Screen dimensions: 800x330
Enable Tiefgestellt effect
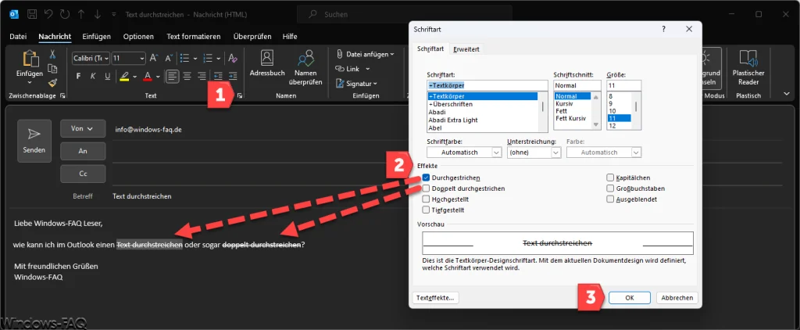(426, 210)
